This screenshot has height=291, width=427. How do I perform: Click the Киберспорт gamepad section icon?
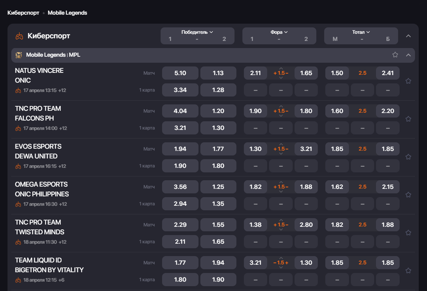(x=20, y=36)
